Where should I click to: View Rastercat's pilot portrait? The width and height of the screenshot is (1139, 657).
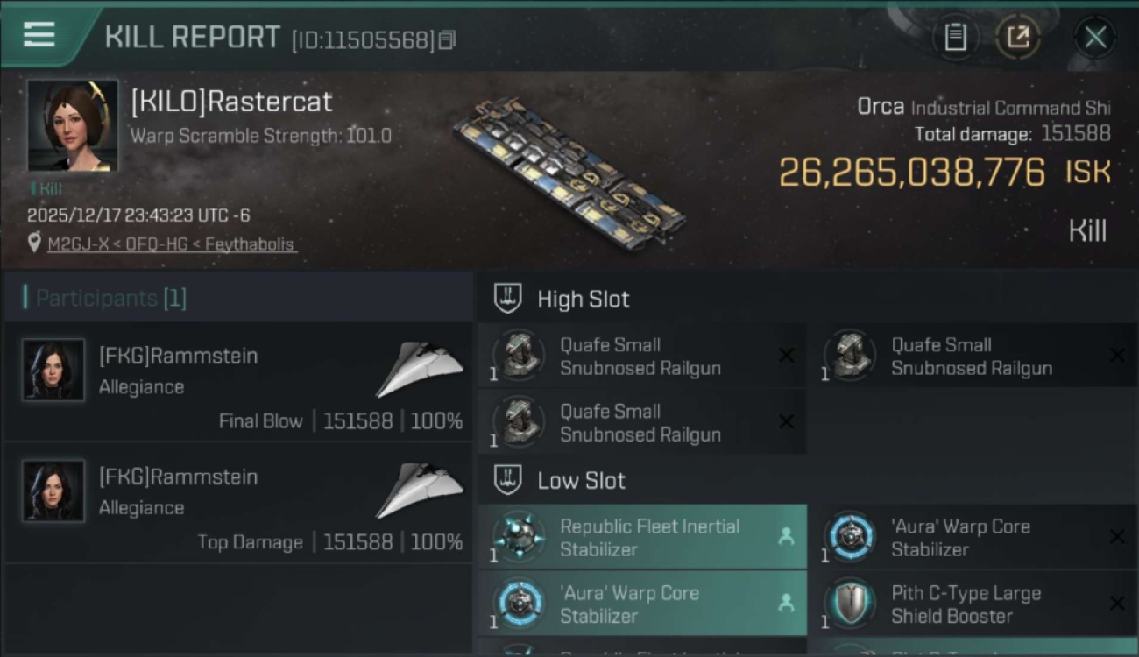pyautogui.click(x=73, y=125)
